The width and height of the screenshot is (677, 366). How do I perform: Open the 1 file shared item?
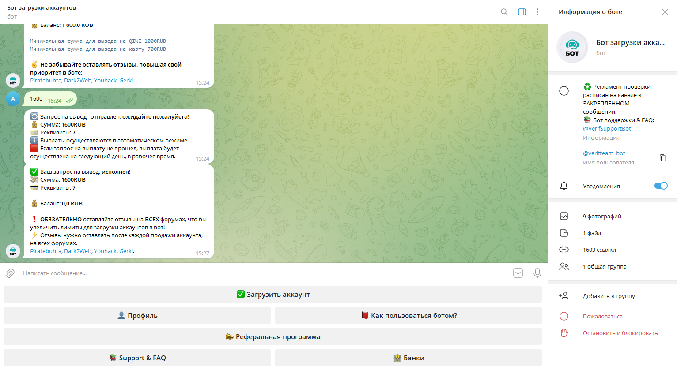pos(592,233)
